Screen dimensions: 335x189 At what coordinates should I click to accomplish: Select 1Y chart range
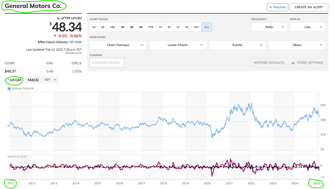click(160, 27)
